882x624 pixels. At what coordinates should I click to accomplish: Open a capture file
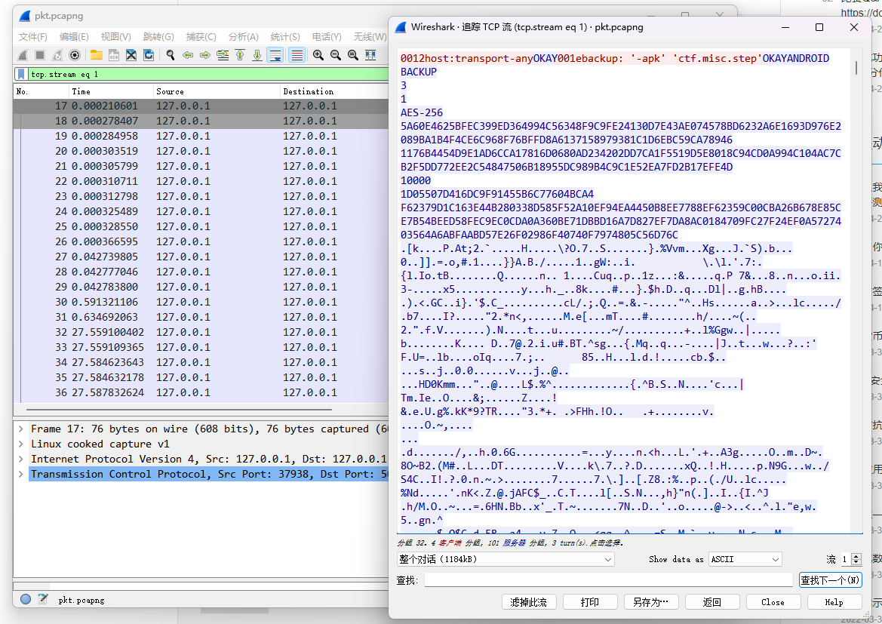tap(95, 55)
